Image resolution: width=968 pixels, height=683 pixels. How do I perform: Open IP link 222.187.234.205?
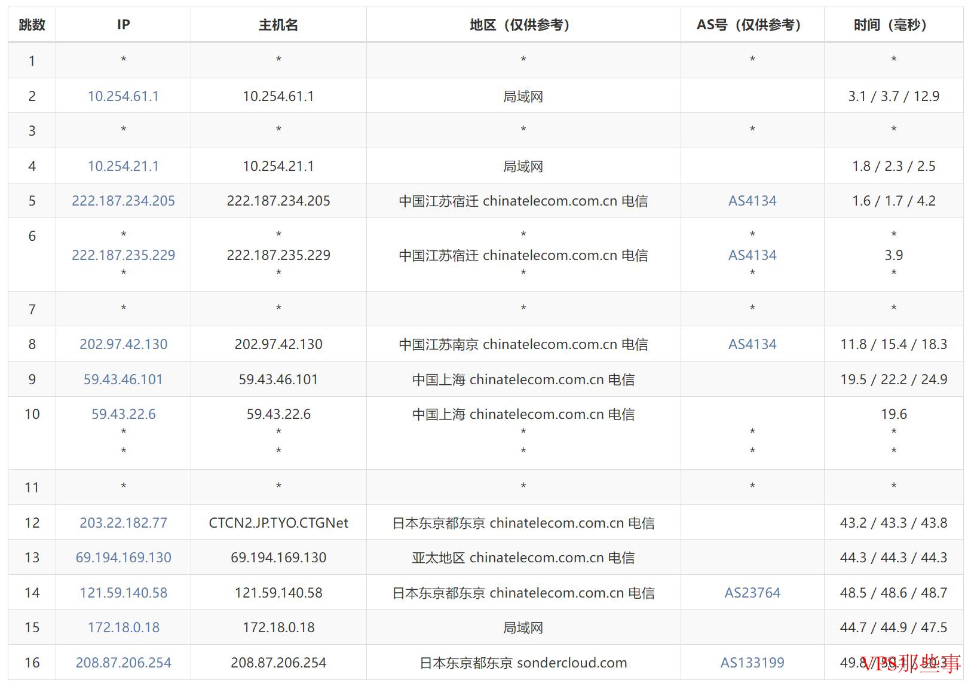pyautogui.click(x=123, y=201)
